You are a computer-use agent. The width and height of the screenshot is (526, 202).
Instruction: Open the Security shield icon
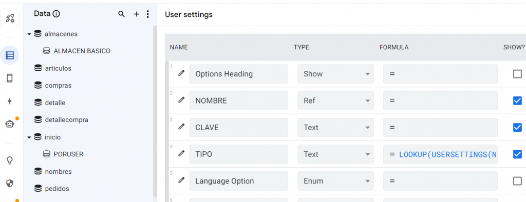pyautogui.click(x=10, y=183)
